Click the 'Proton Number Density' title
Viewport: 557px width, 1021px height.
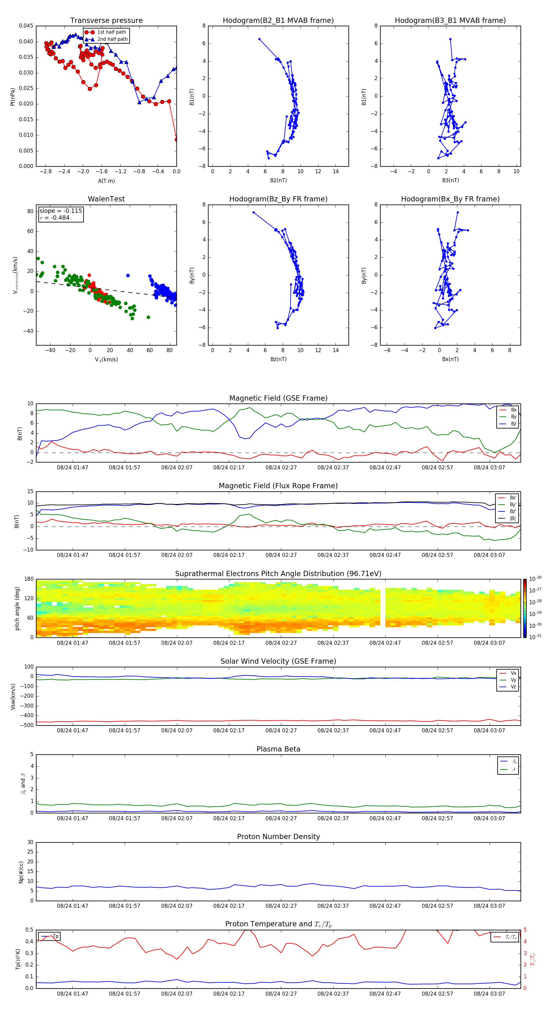tap(278, 837)
